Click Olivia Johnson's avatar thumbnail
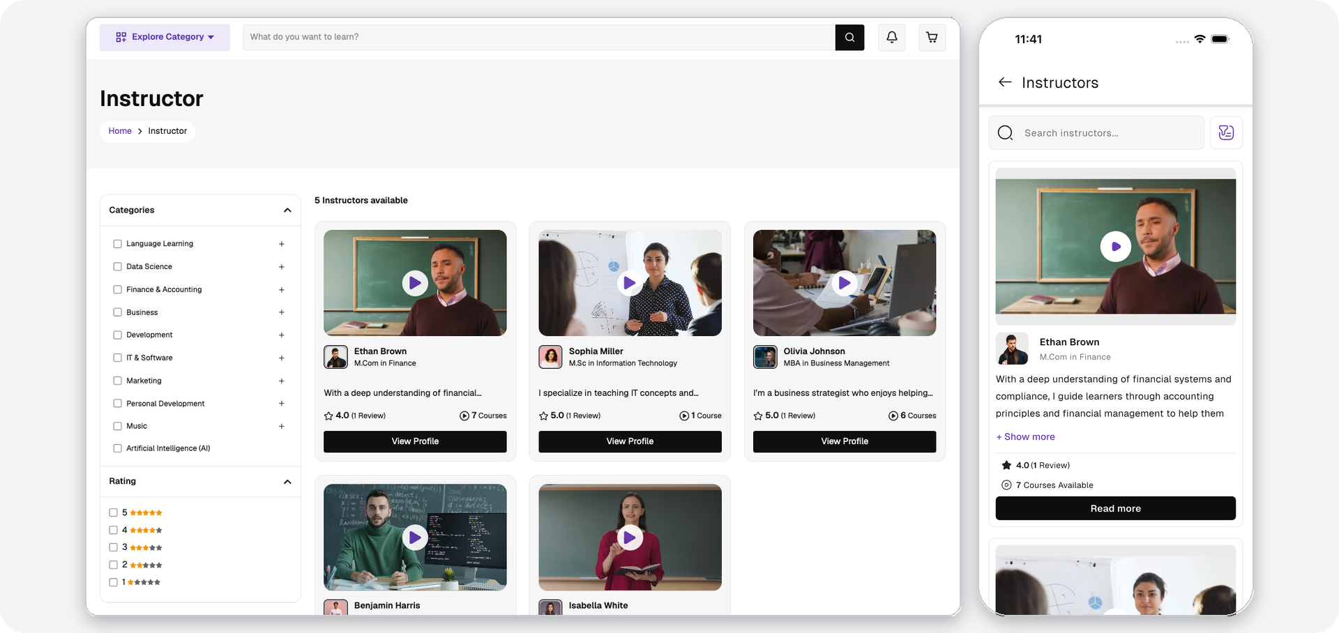This screenshot has height=633, width=1339. pos(765,357)
